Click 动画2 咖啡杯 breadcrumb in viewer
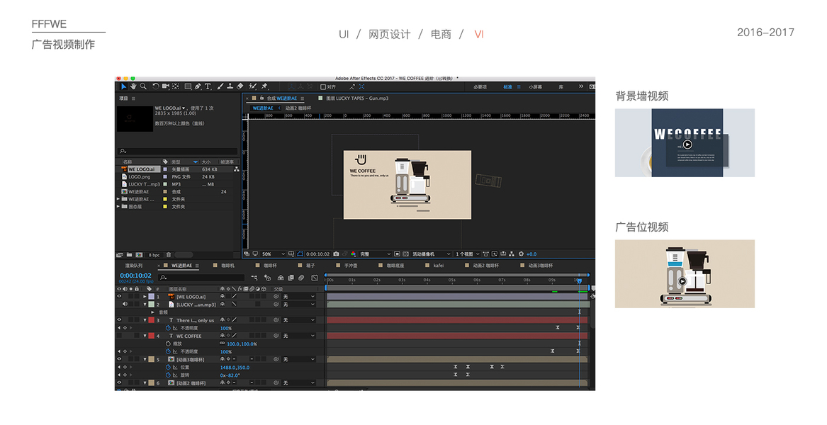This screenshot has width=827, height=425. pos(298,108)
